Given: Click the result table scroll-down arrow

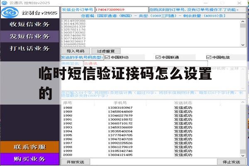Looking at the screenshot, I should [x=243, y=156].
